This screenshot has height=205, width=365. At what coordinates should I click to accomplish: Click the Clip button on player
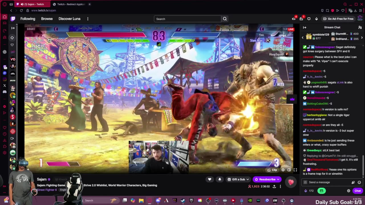(x=272, y=170)
